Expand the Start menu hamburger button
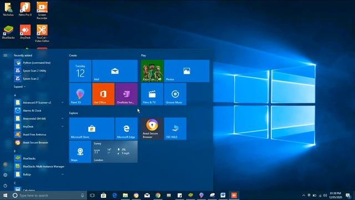Image resolution: width=355 pixels, height=200 pixels. pyautogui.click(x=5, y=56)
